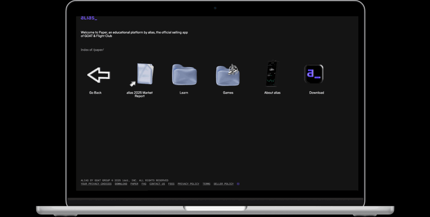Click the Download link in the footer

(121, 184)
